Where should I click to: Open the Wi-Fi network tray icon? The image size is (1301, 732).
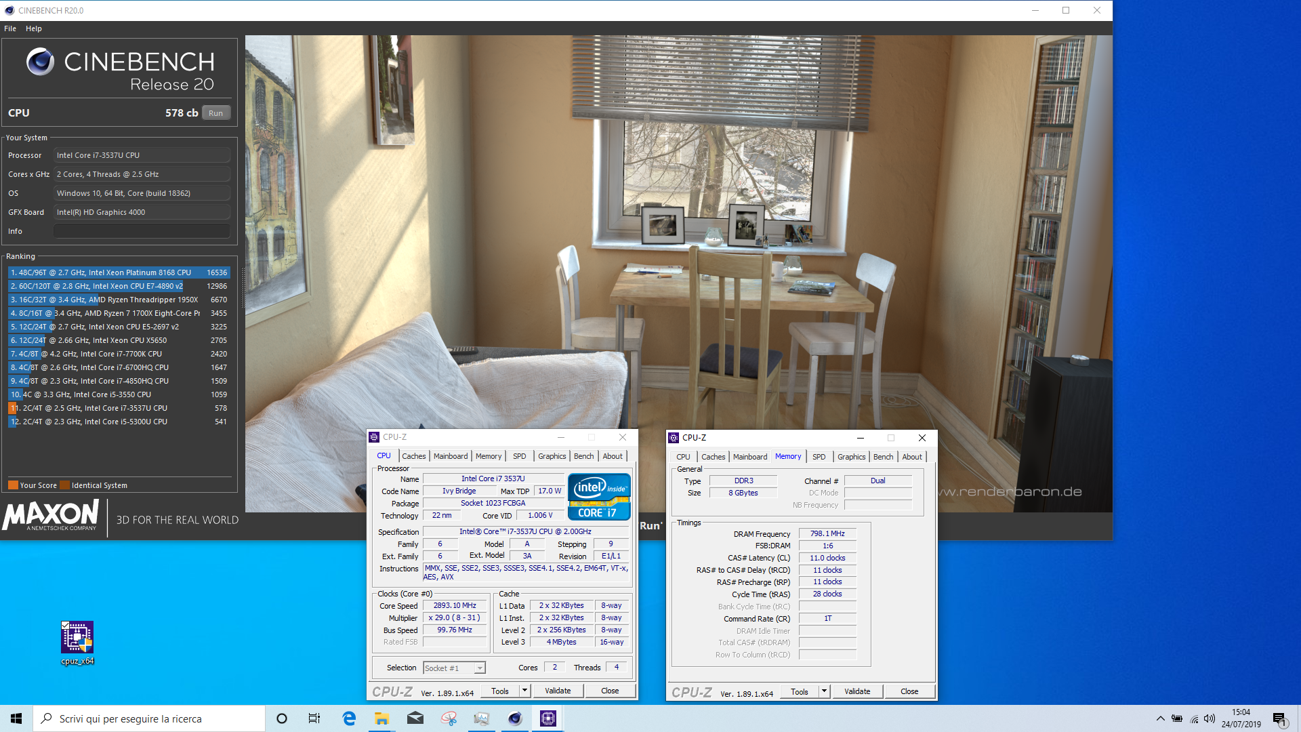point(1194,718)
